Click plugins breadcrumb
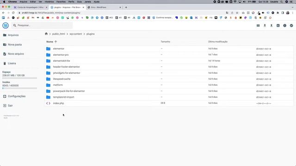296x166 pixels. pyautogui.click(x=91, y=34)
